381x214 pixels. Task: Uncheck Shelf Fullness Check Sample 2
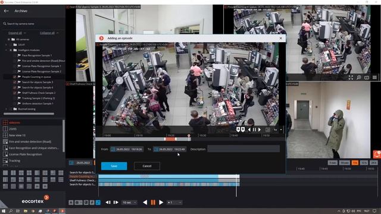click(x=14, y=93)
